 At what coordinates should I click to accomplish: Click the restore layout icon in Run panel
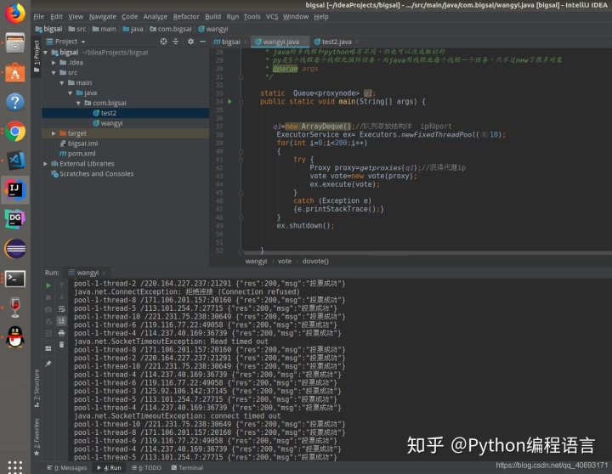coord(48,348)
